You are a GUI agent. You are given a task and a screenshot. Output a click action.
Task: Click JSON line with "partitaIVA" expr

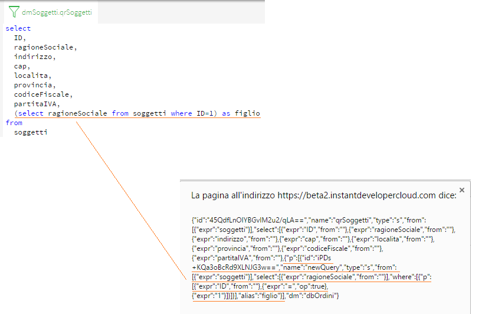(261, 258)
